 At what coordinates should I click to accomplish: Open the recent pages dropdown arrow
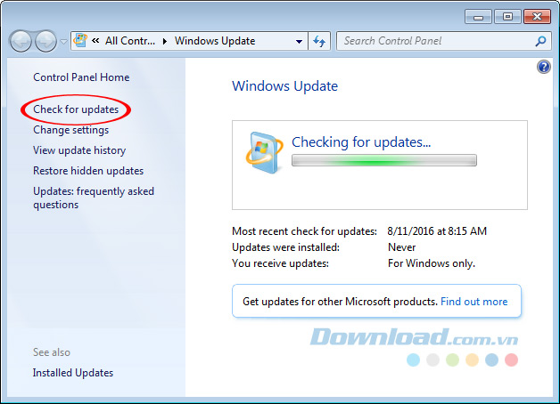point(63,42)
